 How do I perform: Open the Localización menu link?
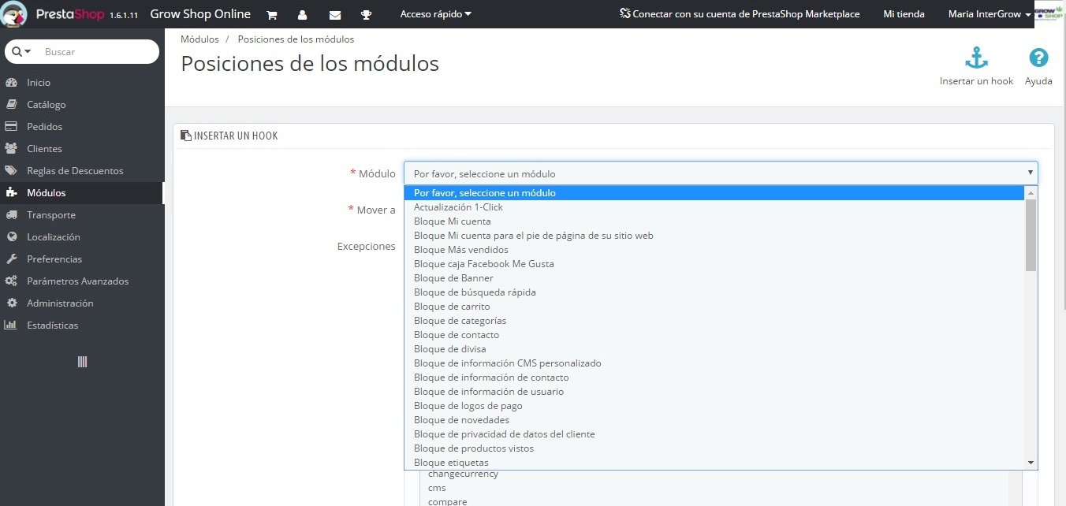pyautogui.click(x=54, y=236)
